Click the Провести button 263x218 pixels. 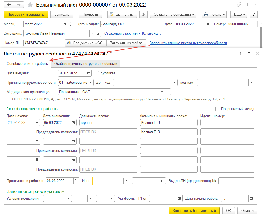tap(90, 14)
